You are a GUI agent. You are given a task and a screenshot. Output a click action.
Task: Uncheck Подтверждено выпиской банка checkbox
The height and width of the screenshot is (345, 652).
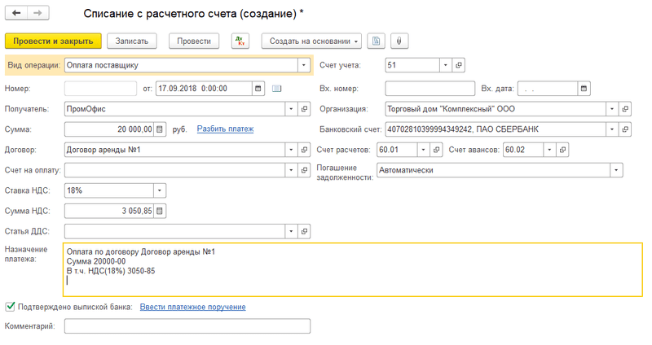pos(10,307)
